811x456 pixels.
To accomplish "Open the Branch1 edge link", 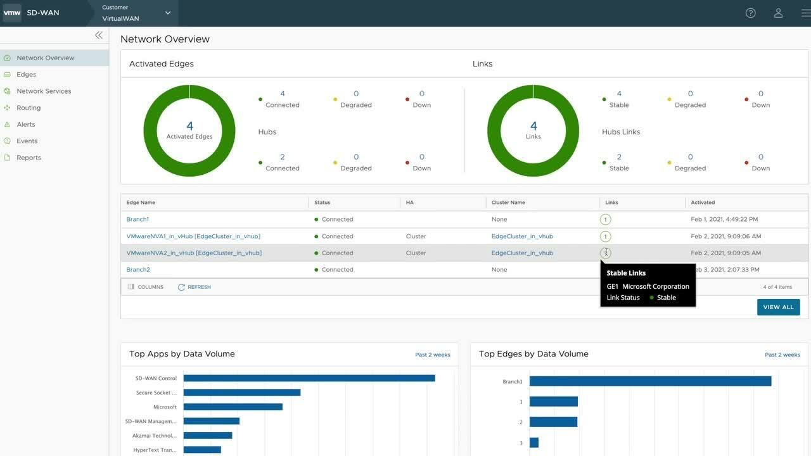I will 137,219.
